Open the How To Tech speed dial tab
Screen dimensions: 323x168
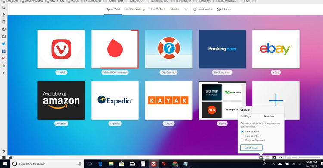pos(157,9)
